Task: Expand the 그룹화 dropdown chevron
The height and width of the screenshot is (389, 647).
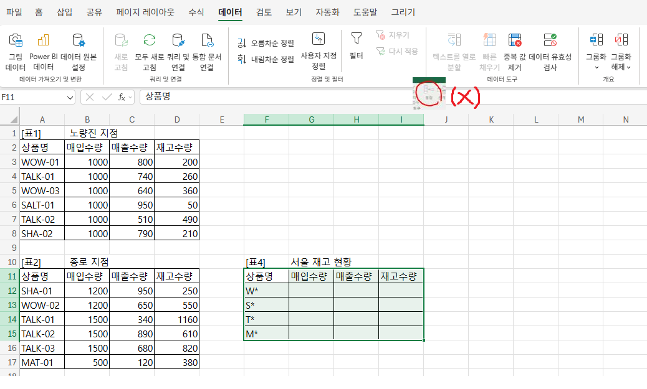Action: point(597,68)
